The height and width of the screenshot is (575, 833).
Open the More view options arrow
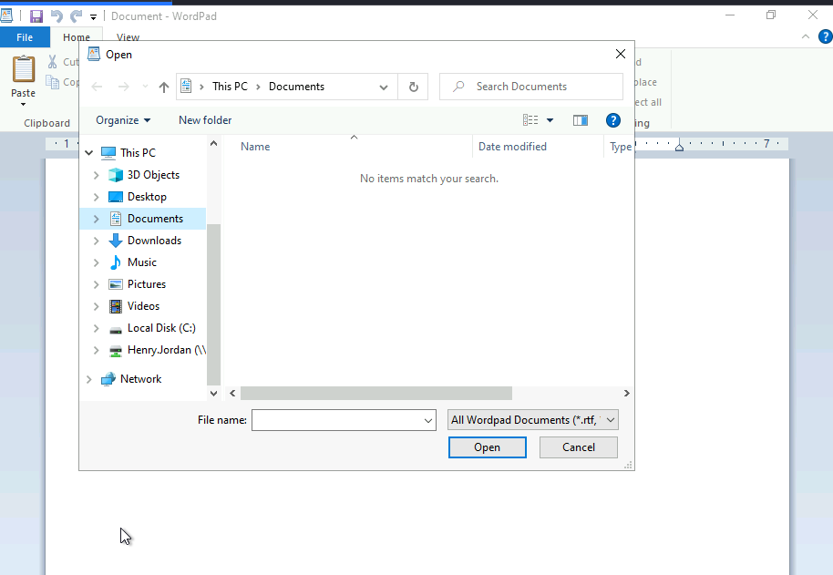(x=550, y=120)
